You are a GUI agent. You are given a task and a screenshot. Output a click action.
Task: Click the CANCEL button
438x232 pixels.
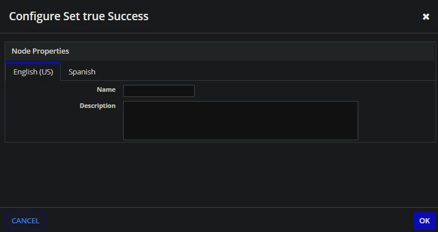[25, 221]
